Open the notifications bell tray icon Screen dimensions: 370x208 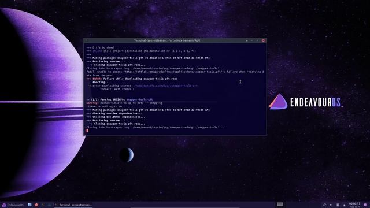click(x=345, y=205)
